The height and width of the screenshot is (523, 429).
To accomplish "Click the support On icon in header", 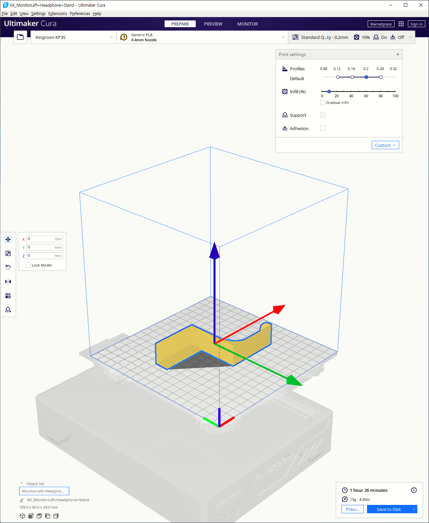I will point(376,37).
